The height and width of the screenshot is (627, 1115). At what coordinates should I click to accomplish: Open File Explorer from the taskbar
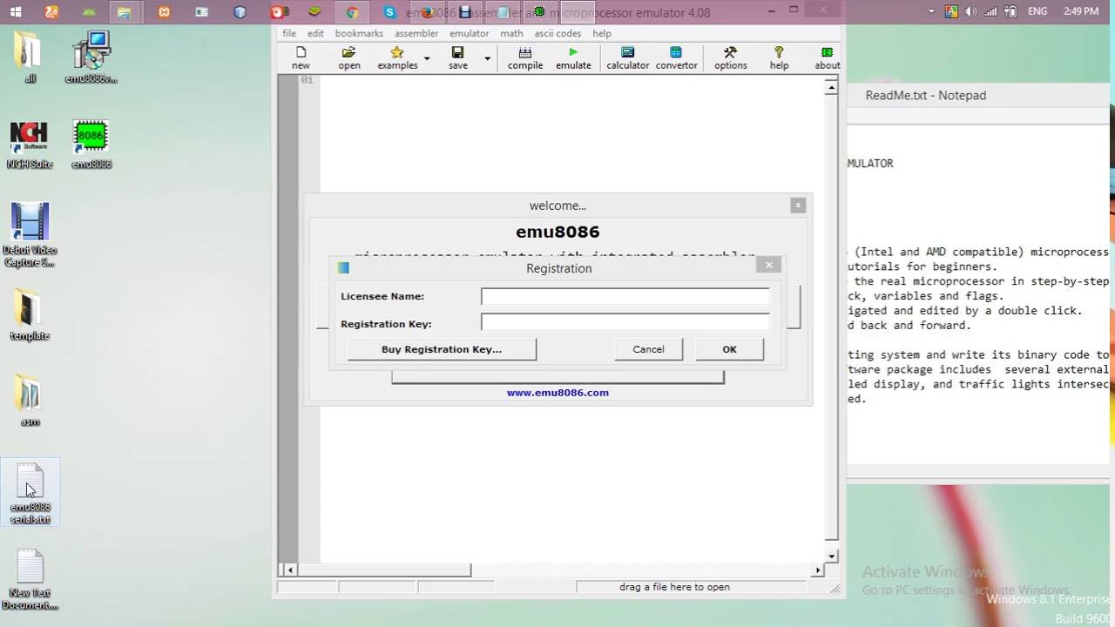point(125,12)
